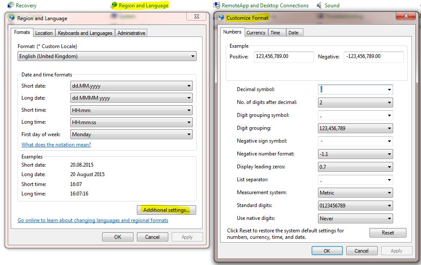The width and height of the screenshot is (421, 265).
Task: Open the Recovery control panel icon
Action: point(11,5)
